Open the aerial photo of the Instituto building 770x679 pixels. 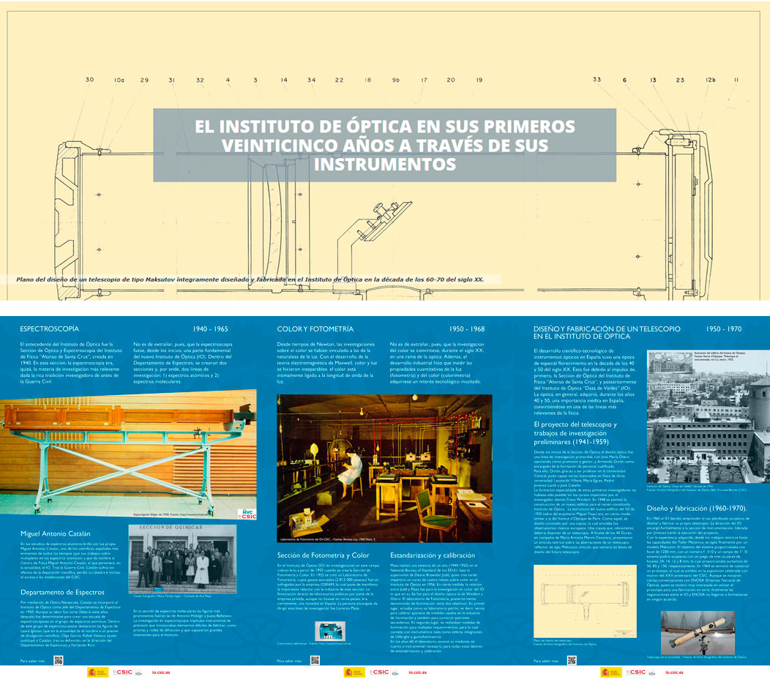click(x=709, y=416)
